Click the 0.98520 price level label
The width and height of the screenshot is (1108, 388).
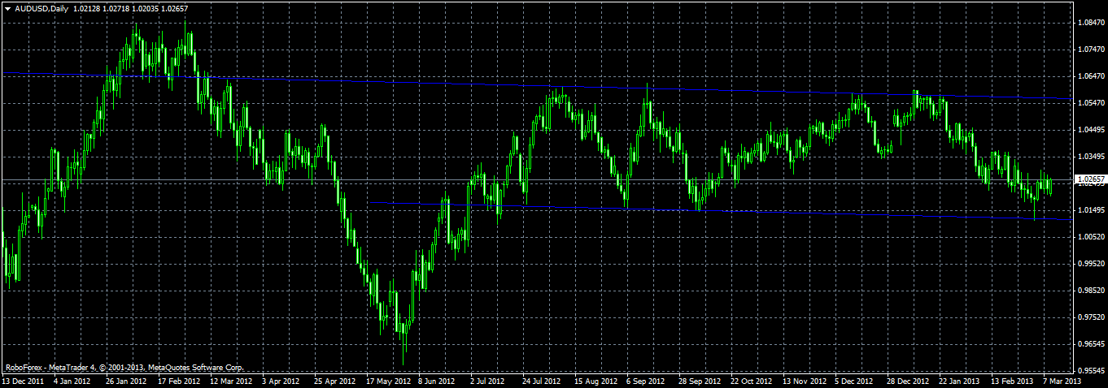1090,291
